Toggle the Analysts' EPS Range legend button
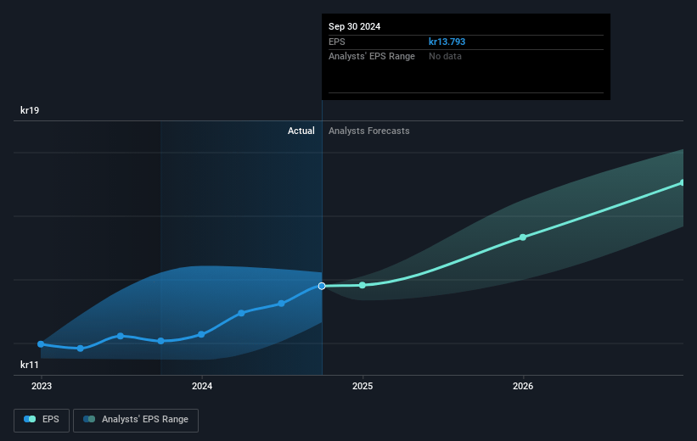 (136, 420)
